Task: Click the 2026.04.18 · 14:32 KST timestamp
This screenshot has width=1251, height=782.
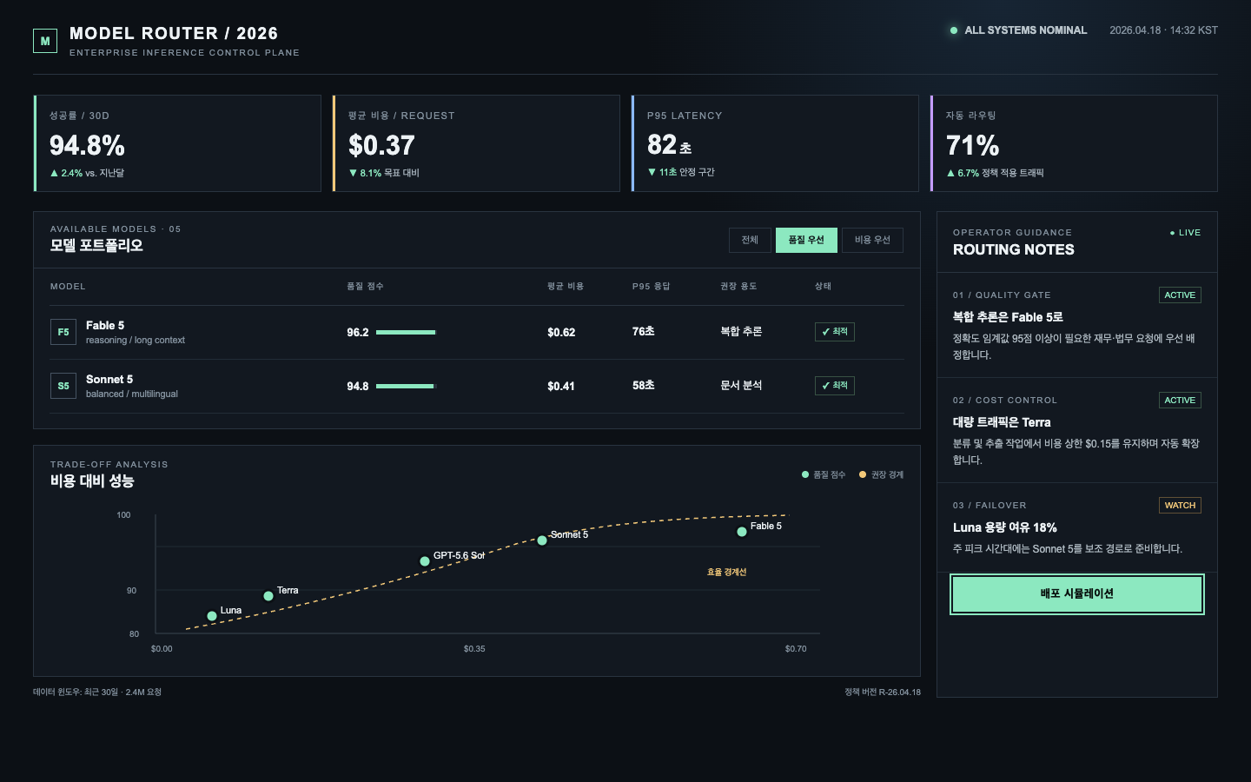Action: pyautogui.click(x=1163, y=30)
